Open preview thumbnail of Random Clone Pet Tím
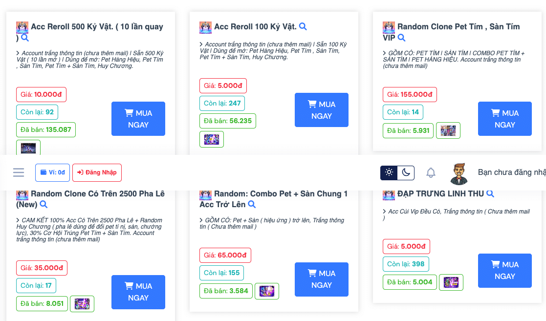546x321 pixels. (x=448, y=130)
